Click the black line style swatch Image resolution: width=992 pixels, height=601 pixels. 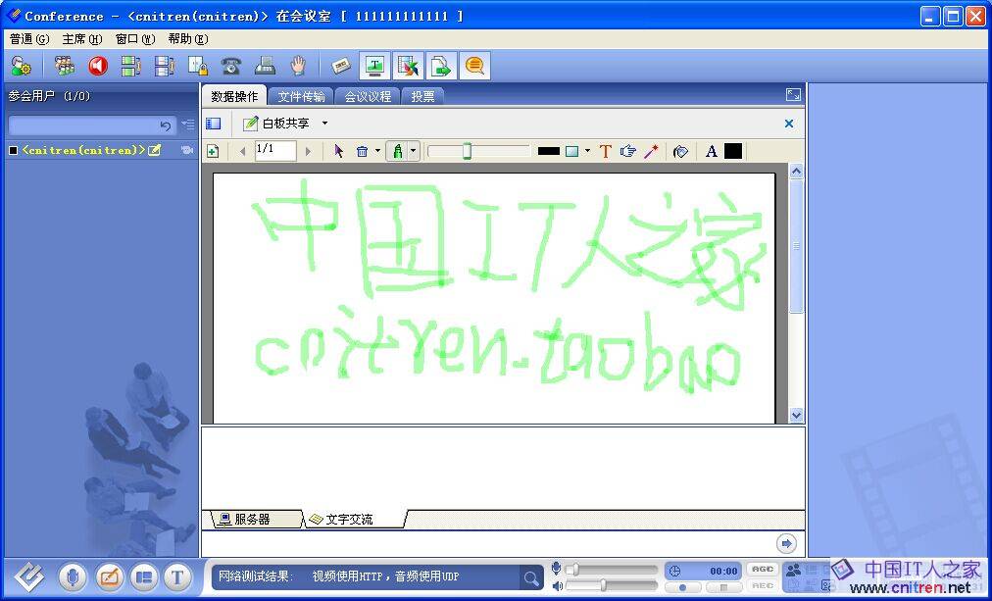549,151
